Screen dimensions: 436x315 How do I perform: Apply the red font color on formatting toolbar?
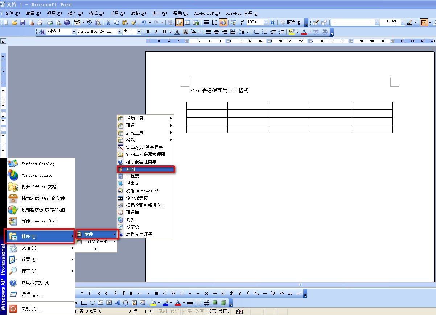coord(304,32)
